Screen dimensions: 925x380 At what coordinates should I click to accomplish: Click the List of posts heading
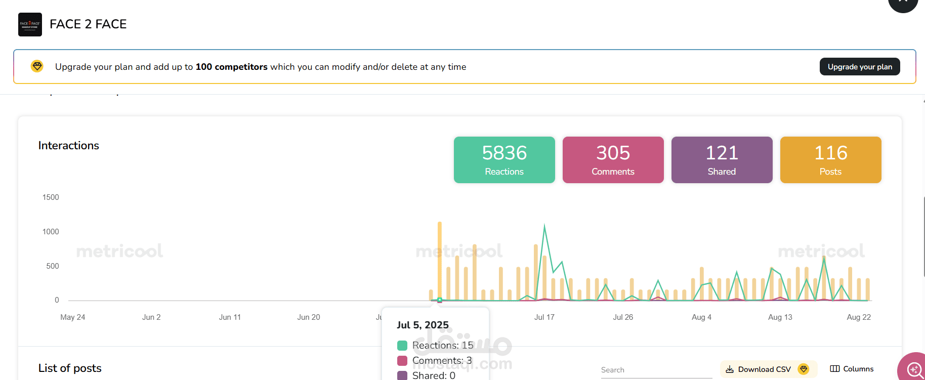tap(70, 368)
